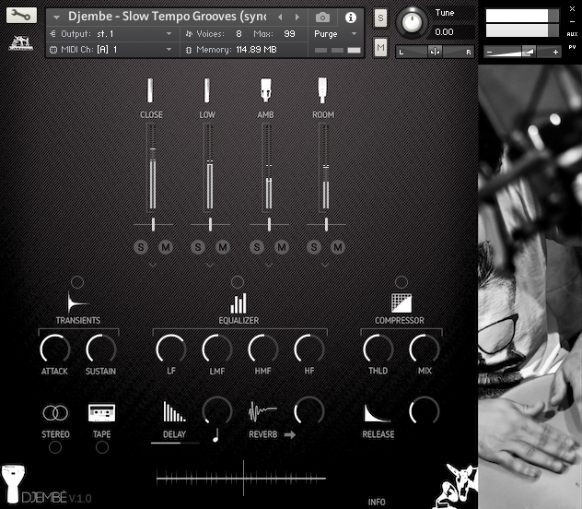Click the Transients waveform icon

click(x=77, y=302)
